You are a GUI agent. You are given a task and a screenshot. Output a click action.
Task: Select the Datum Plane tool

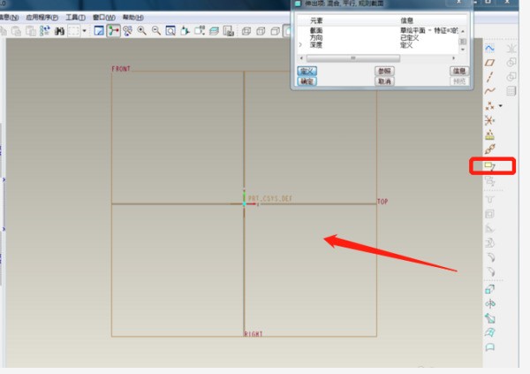pos(490,63)
